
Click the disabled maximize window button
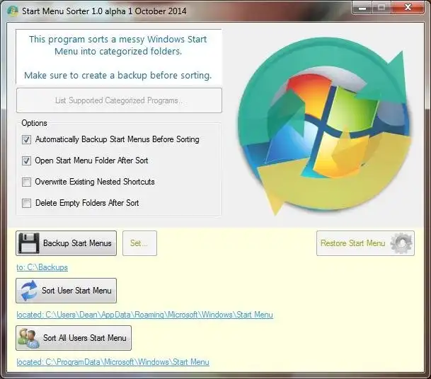[381, 8]
